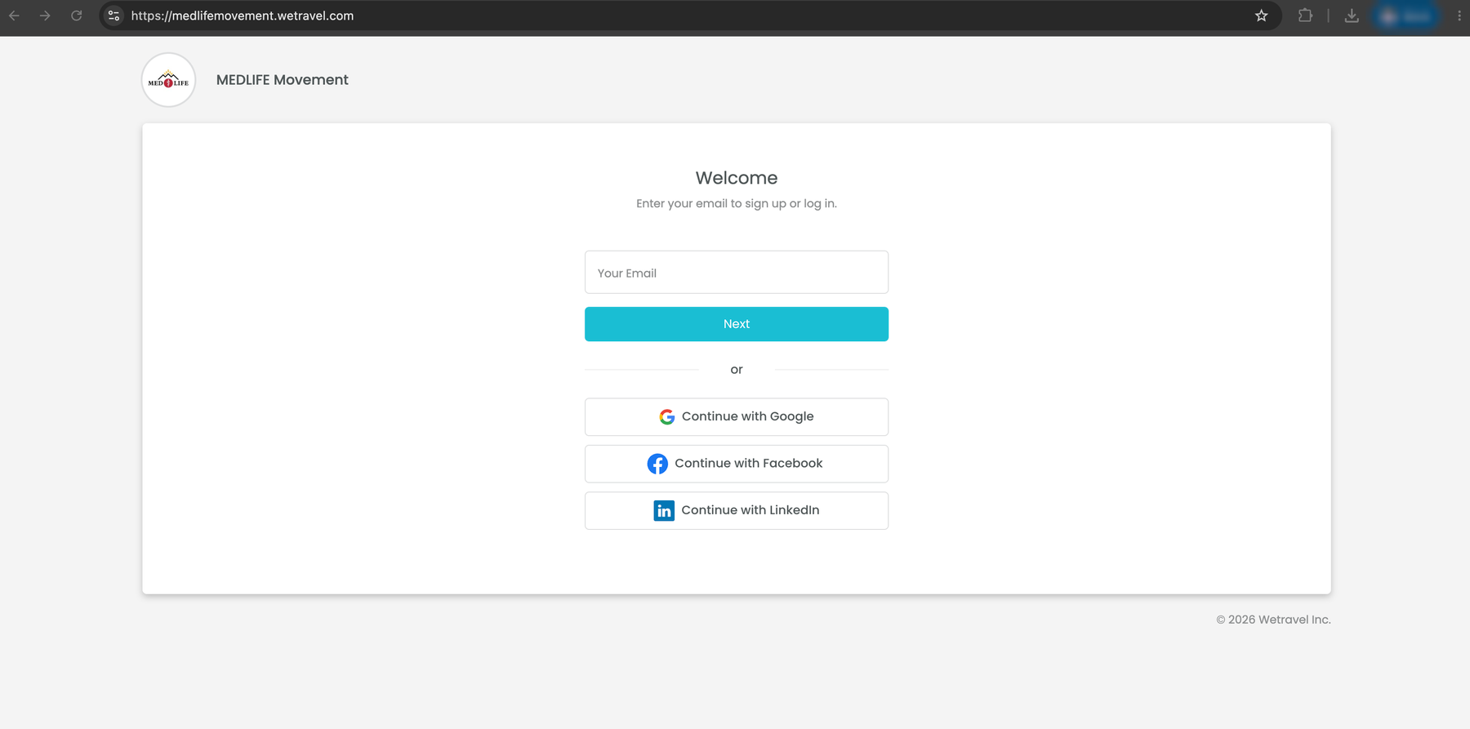
Task: Go forward using the browser forward arrow
Action: pyautogui.click(x=45, y=16)
